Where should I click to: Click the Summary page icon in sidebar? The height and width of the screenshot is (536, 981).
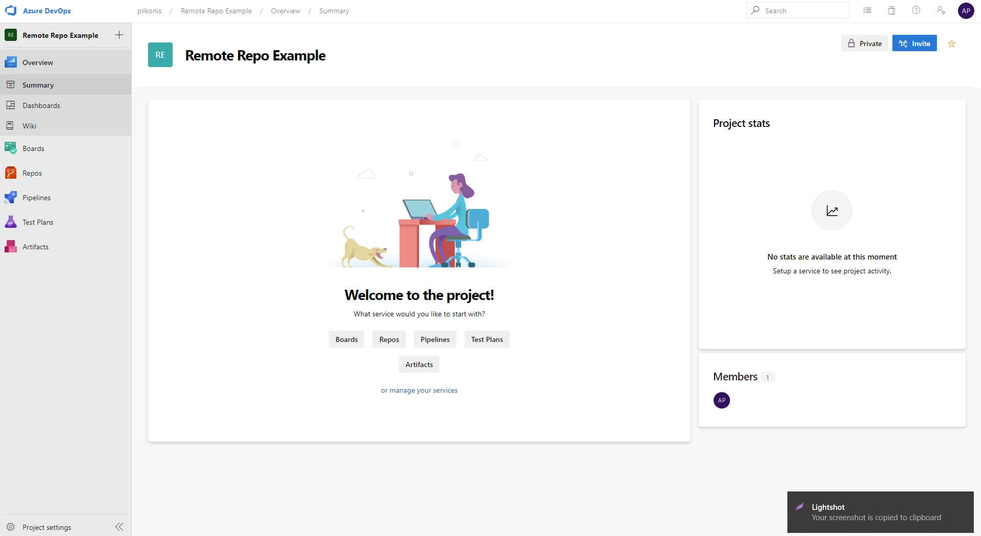[x=10, y=84]
